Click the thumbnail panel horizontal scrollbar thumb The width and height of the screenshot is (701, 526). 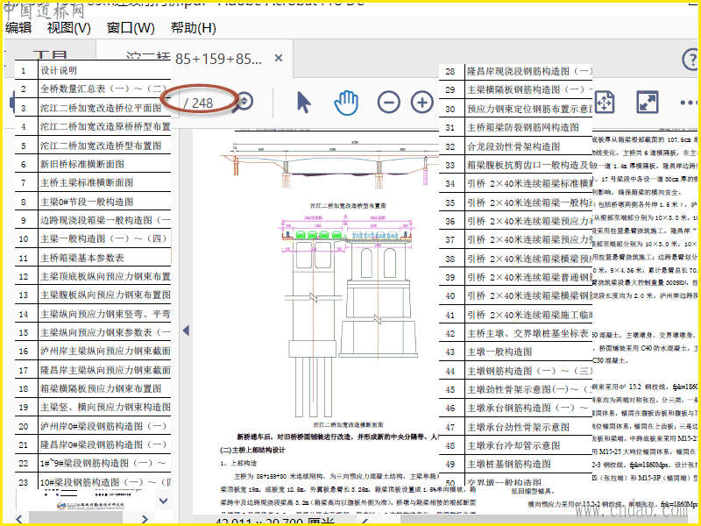75,518
